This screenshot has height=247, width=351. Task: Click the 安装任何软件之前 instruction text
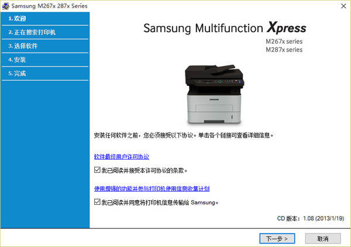point(184,135)
